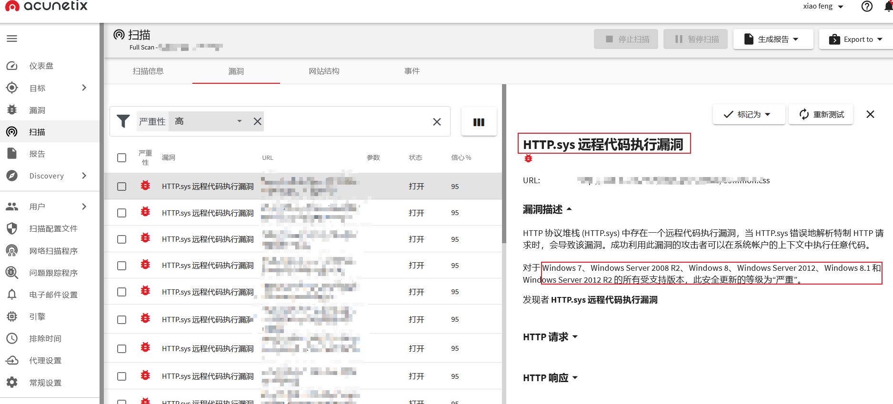Viewport: 893px width, 404px height.
Task: Switch to the 漏洞 tab
Action: click(236, 71)
